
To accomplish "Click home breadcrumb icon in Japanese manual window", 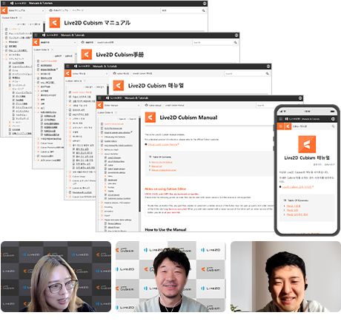I will 50,10.
